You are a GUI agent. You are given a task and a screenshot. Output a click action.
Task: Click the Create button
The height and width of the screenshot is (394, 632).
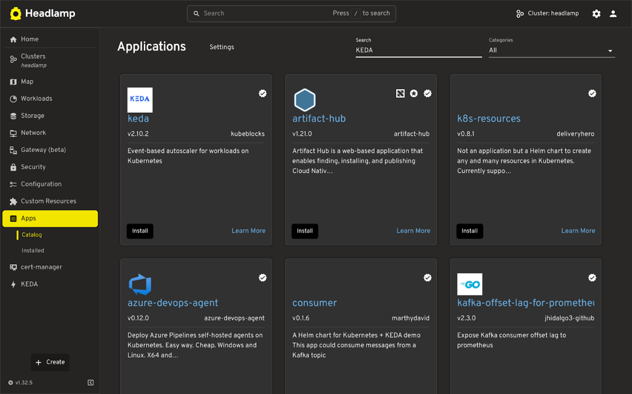tap(50, 362)
